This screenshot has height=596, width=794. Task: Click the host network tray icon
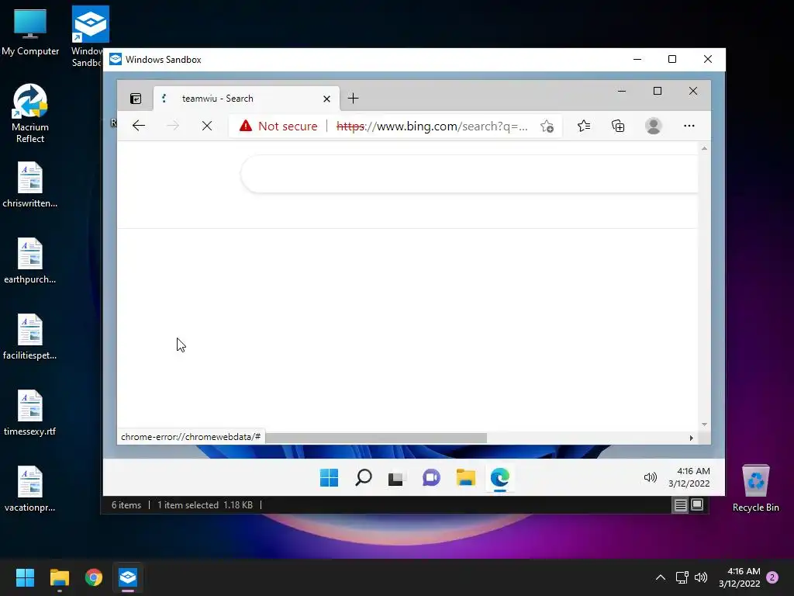point(682,577)
